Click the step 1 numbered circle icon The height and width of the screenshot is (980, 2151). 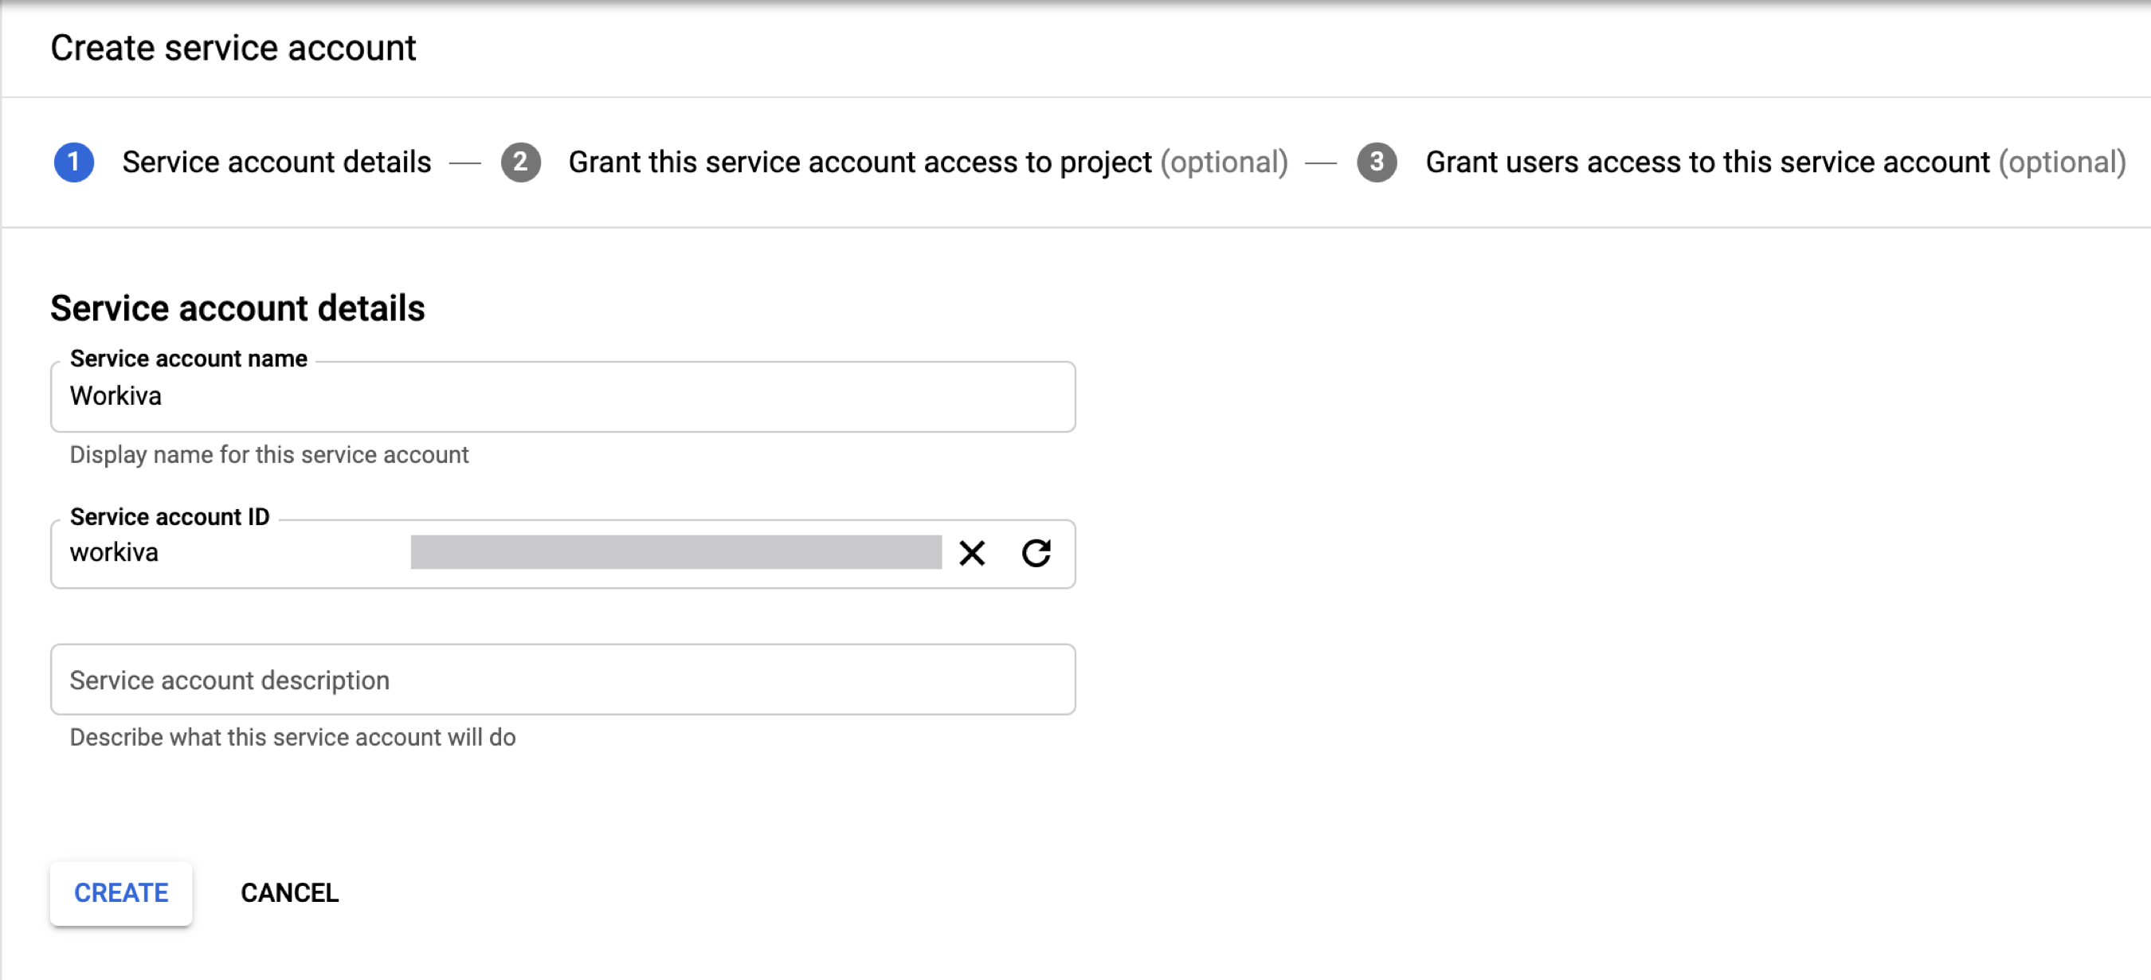click(74, 162)
